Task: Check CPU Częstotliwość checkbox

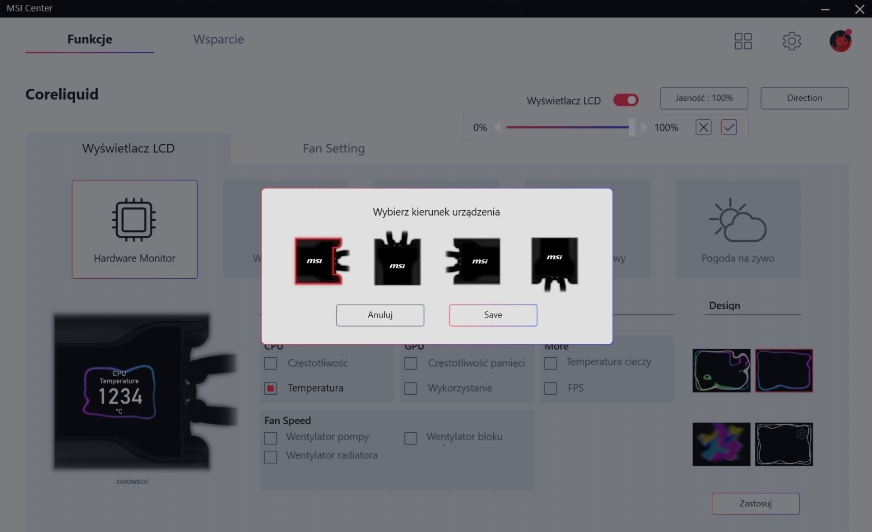Action: coord(270,363)
